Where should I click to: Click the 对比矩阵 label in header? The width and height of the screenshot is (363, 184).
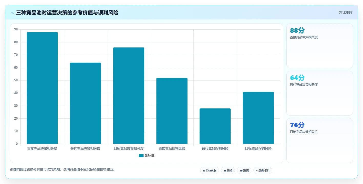[346, 12]
